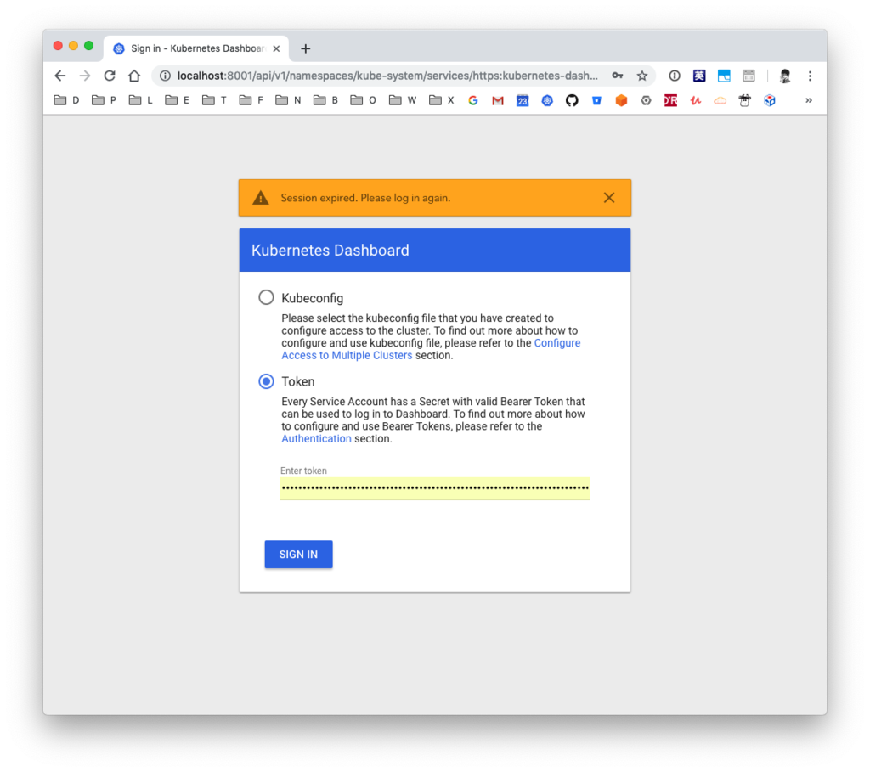
Task: Open the grey hexagon-gear bookmark
Action: (x=646, y=100)
